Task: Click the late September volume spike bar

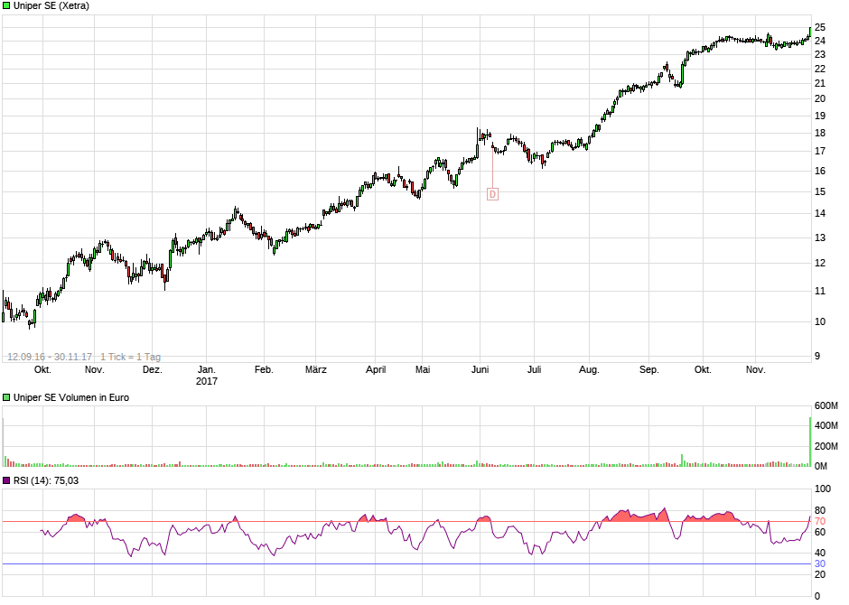Action: point(682,460)
